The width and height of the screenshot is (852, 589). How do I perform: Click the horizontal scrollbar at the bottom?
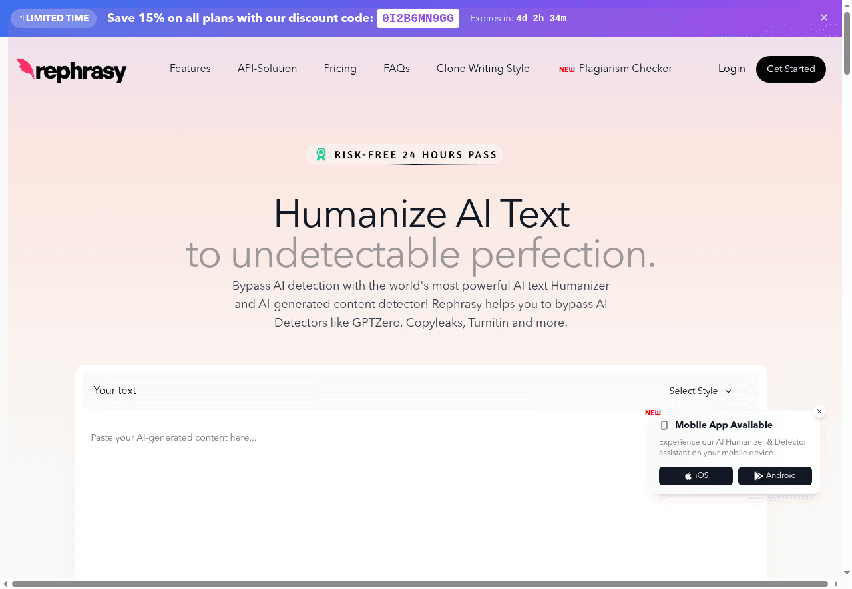(419, 584)
